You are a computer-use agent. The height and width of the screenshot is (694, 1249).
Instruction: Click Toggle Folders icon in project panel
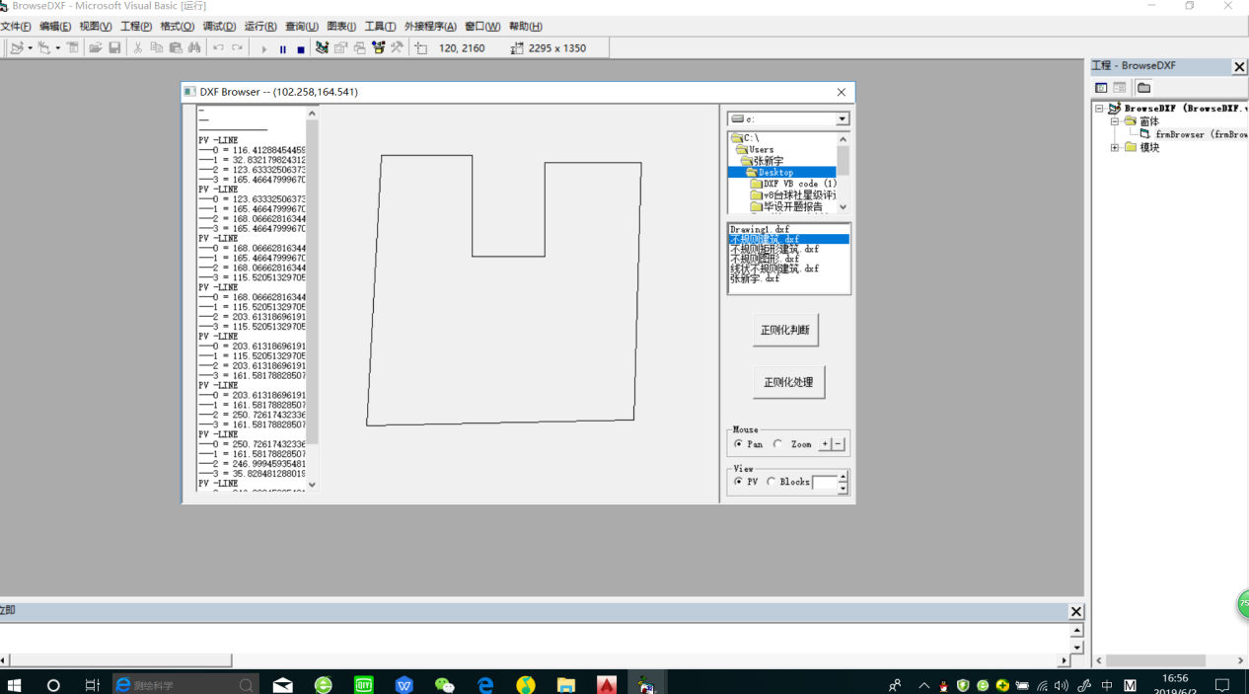click(1143, 88)
